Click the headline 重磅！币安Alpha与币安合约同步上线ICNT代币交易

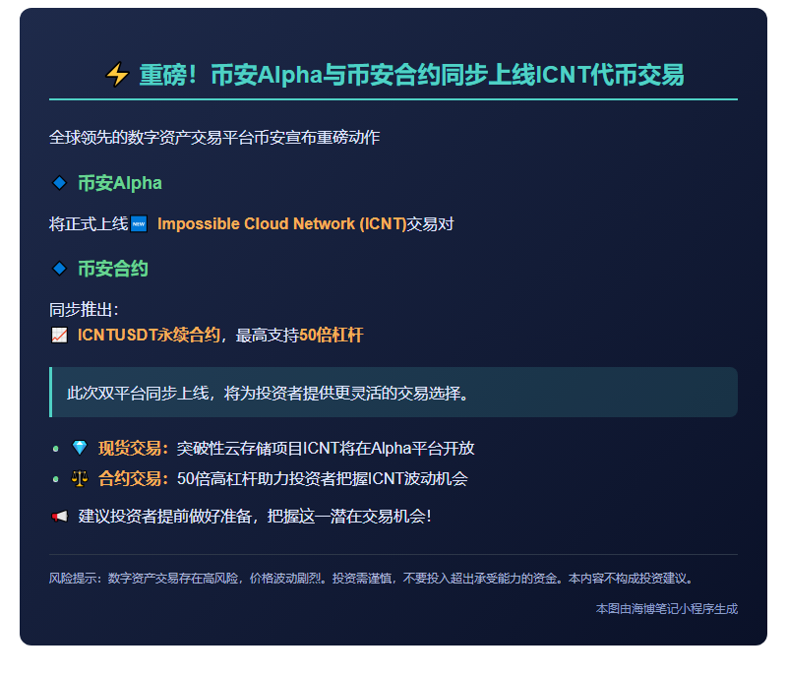[x=411, y=75]
